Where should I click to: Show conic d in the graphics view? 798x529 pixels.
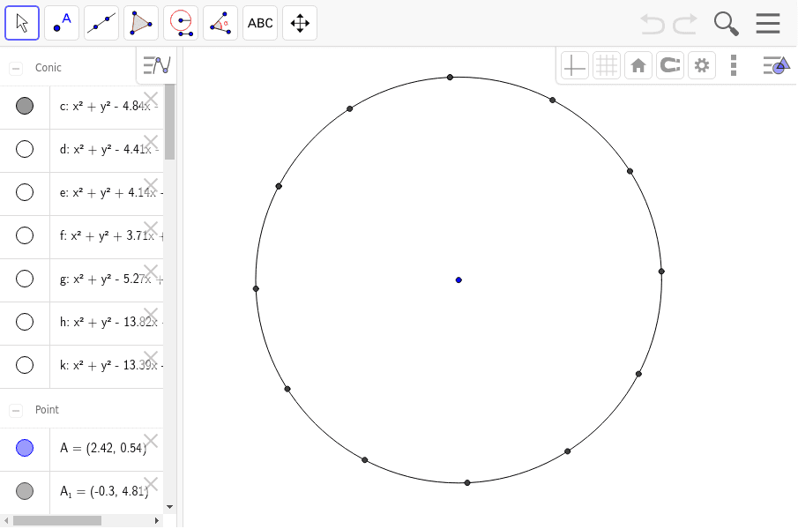point(24,149)
